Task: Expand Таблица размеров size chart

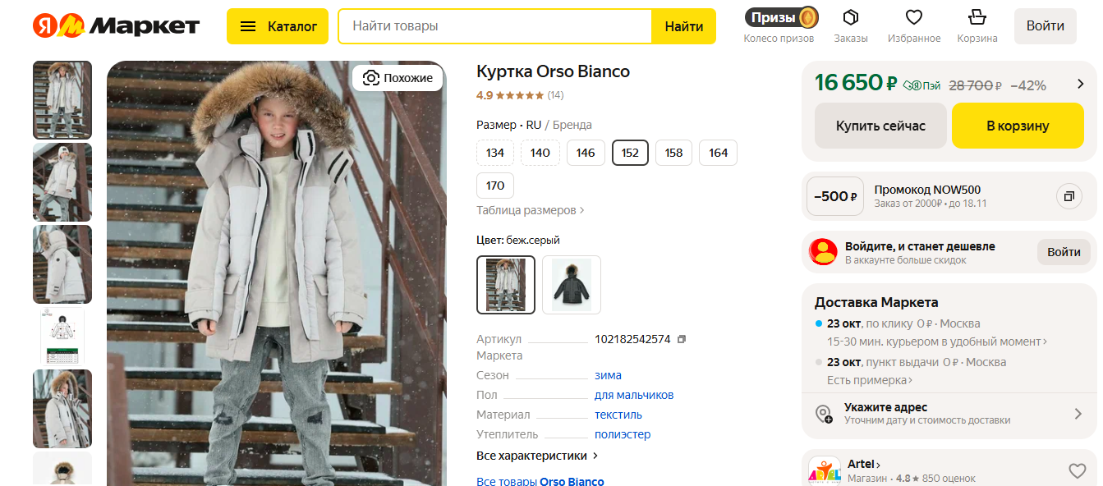Action: click(530, 210)
